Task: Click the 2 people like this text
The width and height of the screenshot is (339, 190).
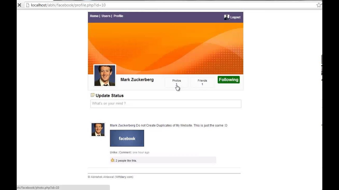Action: coord(126,160)
